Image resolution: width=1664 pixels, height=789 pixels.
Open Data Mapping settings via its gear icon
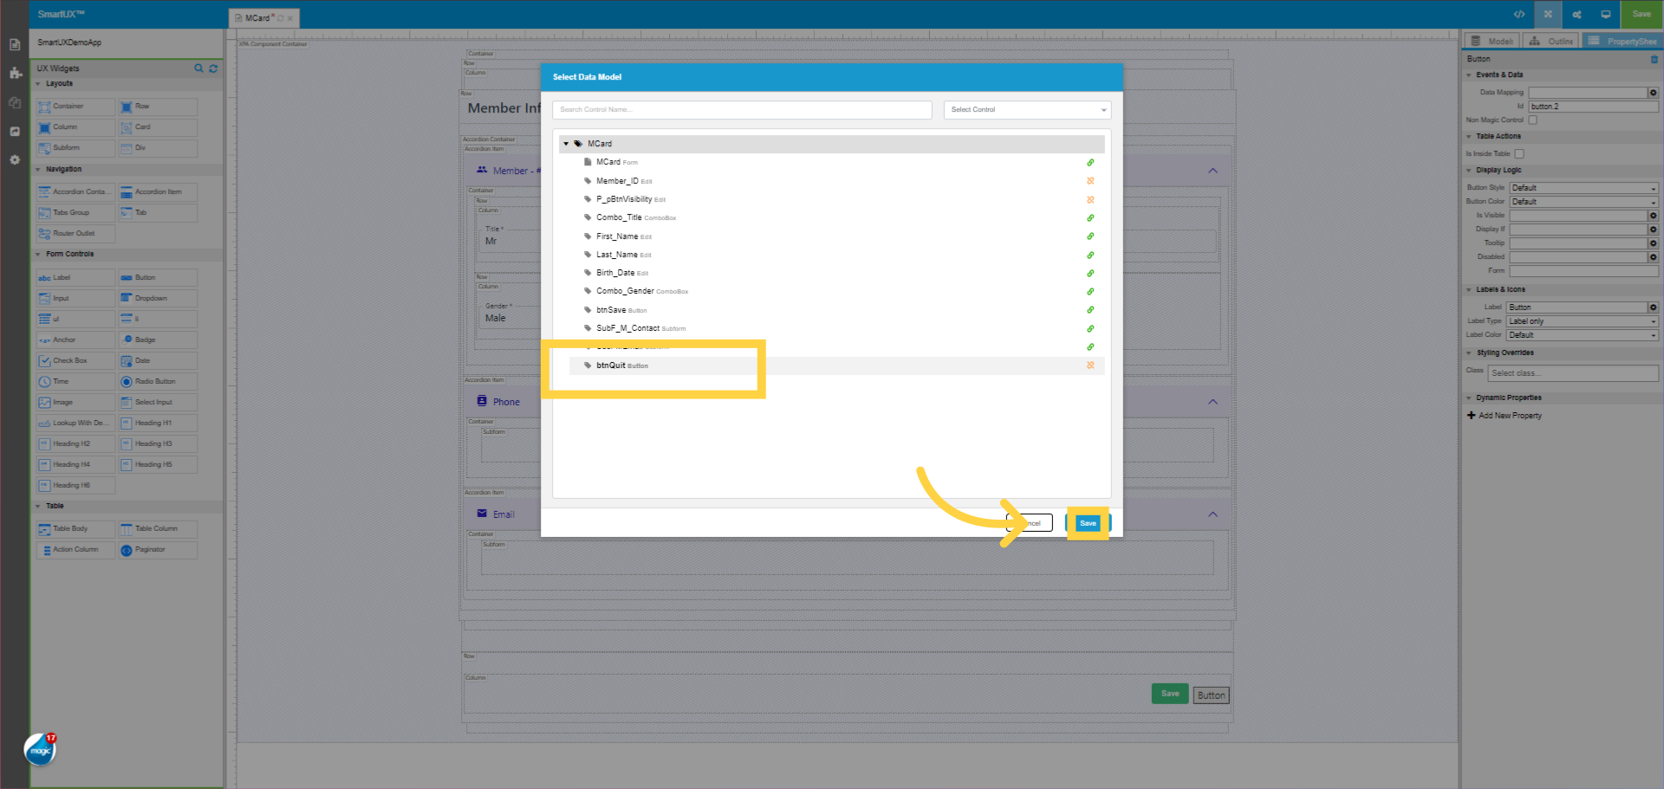pyautogui.click(x=1653, y=93)
